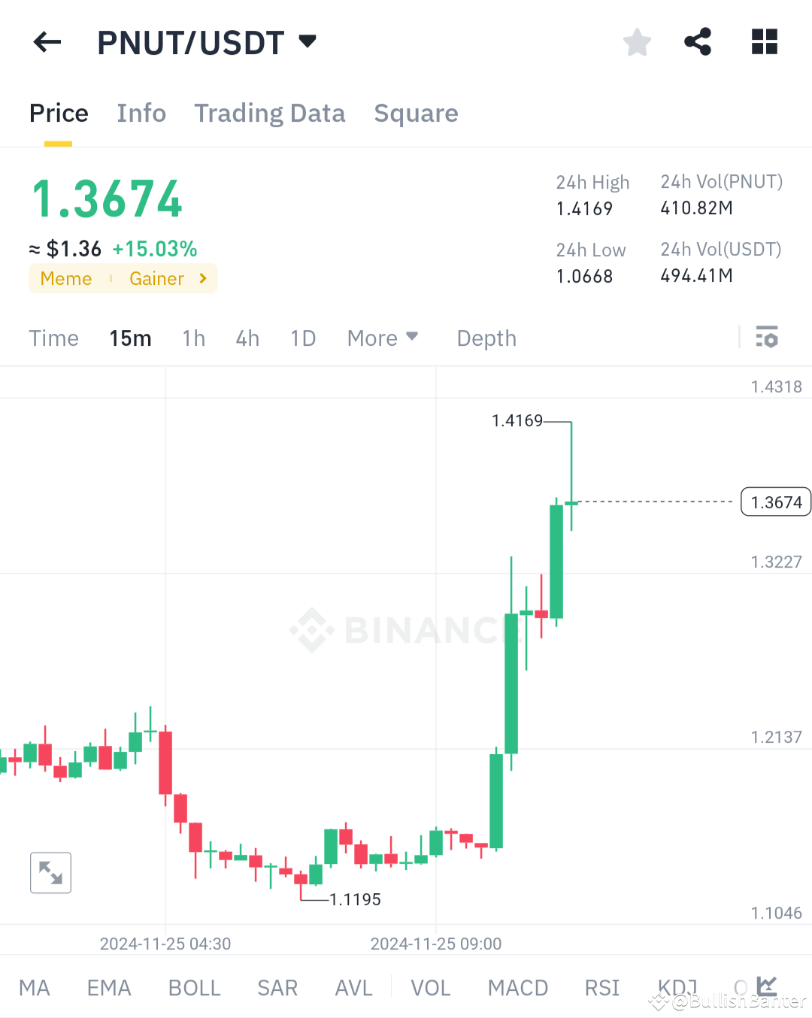
Task: Select the 1D timeframe
Action: pyautogui.click(x=303, y=338)
